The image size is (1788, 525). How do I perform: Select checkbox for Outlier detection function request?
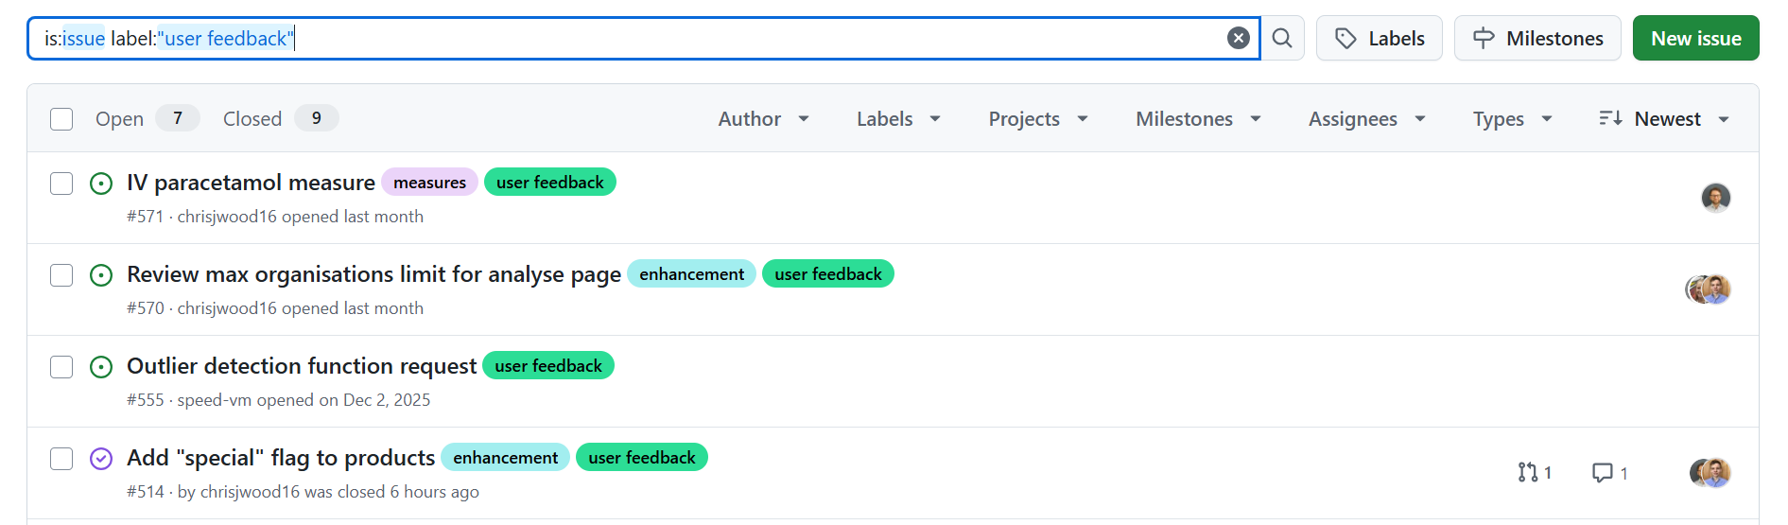pyautogui.click(x=61, y=367)
